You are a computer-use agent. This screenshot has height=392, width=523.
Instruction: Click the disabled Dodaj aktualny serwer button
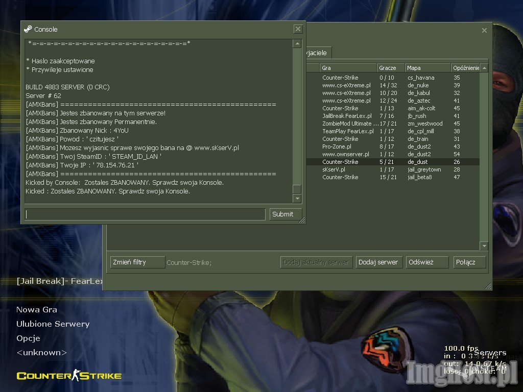coord(316,262)
